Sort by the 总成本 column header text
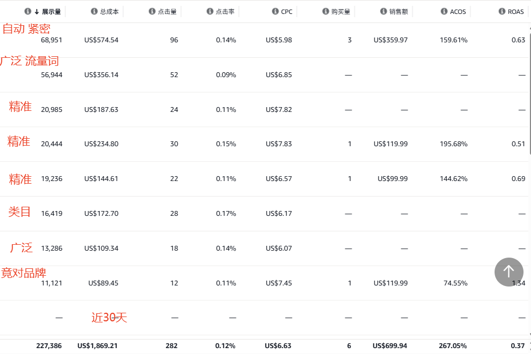531x354 pixels. [109, 12]
